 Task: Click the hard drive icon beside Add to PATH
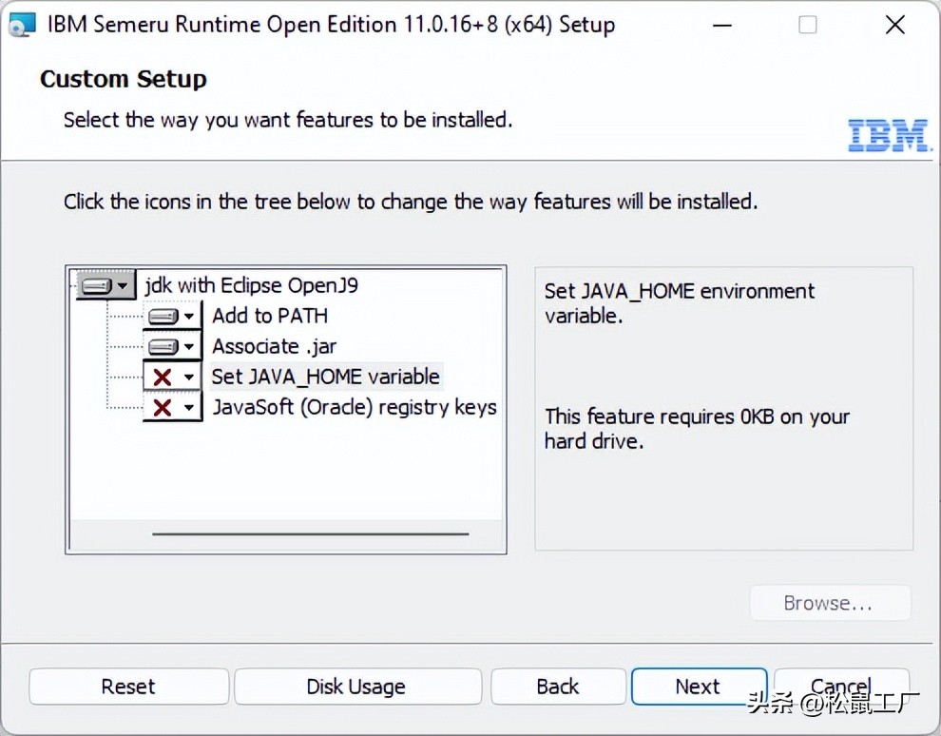pos(165,315)
